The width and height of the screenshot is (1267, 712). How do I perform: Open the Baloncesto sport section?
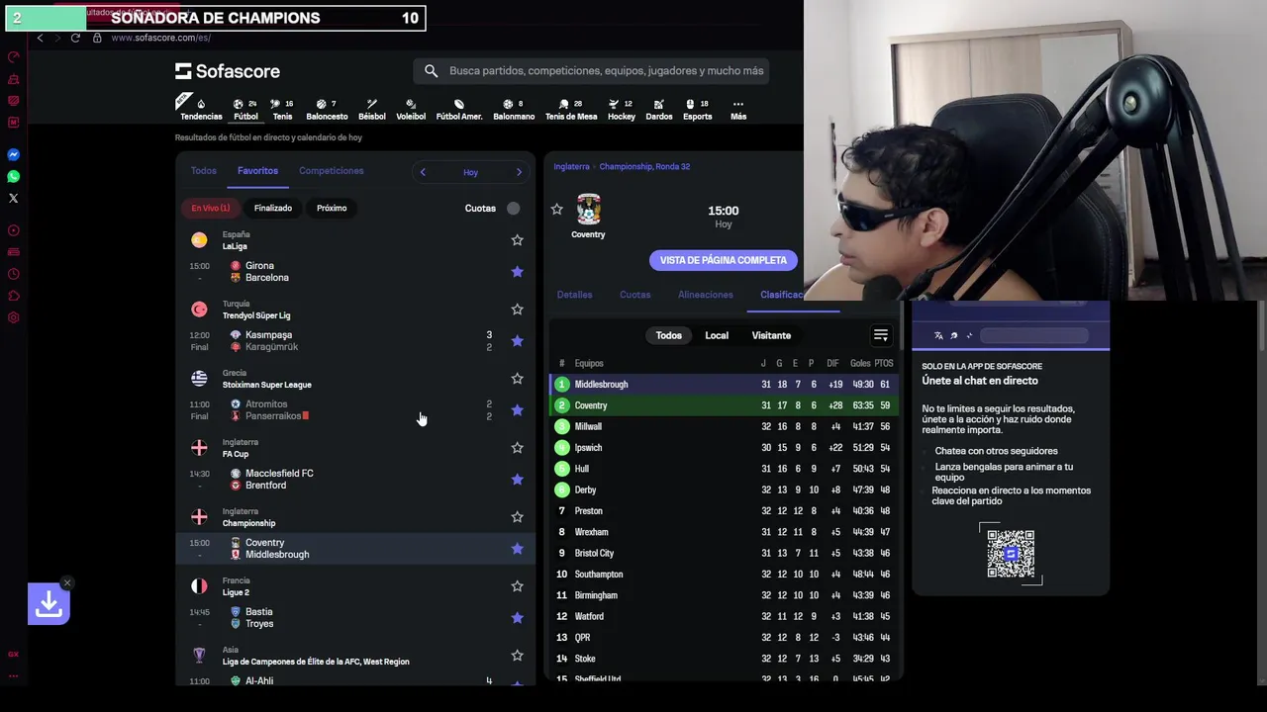point(327,109)
